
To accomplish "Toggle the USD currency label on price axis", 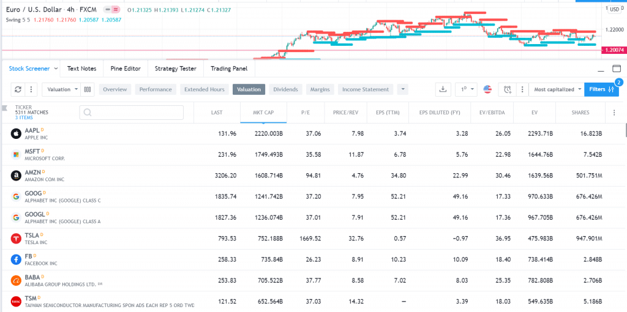I will coord(615,10).
